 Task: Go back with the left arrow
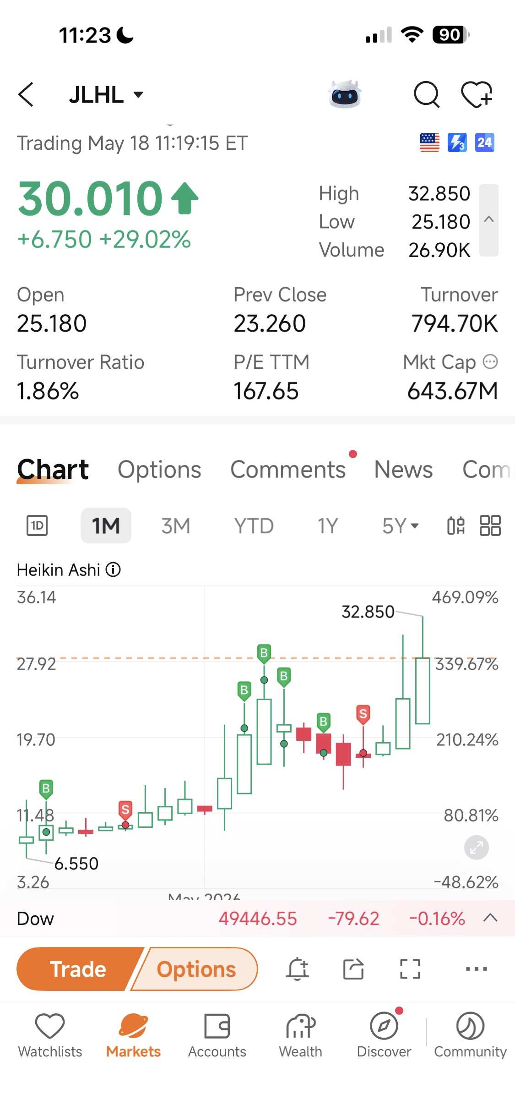click(x=26, y=94)
